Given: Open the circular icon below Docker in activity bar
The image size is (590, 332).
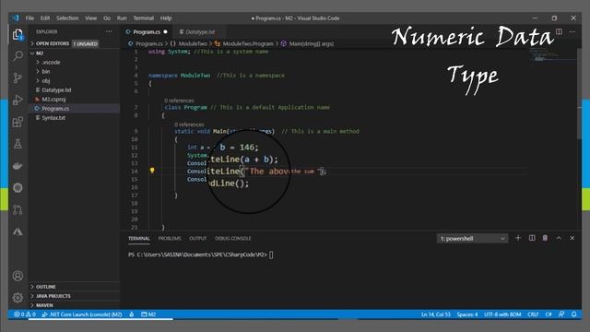Looking at the screenshot, I should (18, 187).
